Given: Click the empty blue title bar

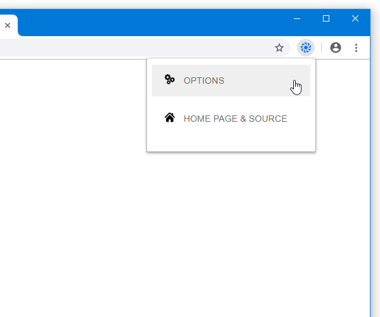Looking at the screenshot, I should tap(155, 22).
